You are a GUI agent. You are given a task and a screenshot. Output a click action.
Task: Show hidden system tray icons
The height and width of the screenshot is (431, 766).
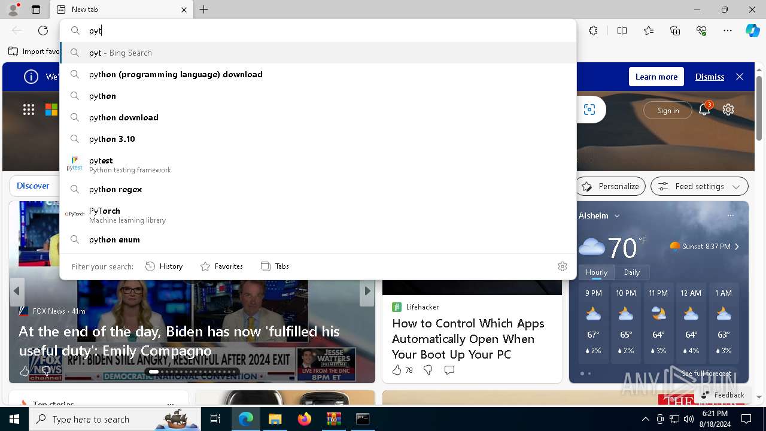point(645,419)
